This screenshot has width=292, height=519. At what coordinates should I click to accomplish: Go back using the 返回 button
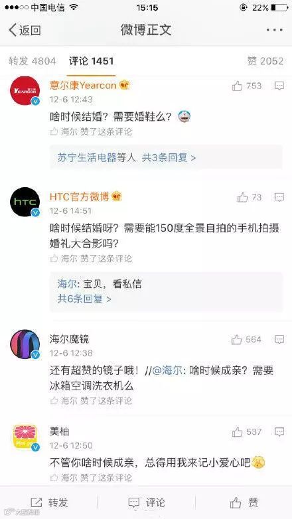point(25,30)
